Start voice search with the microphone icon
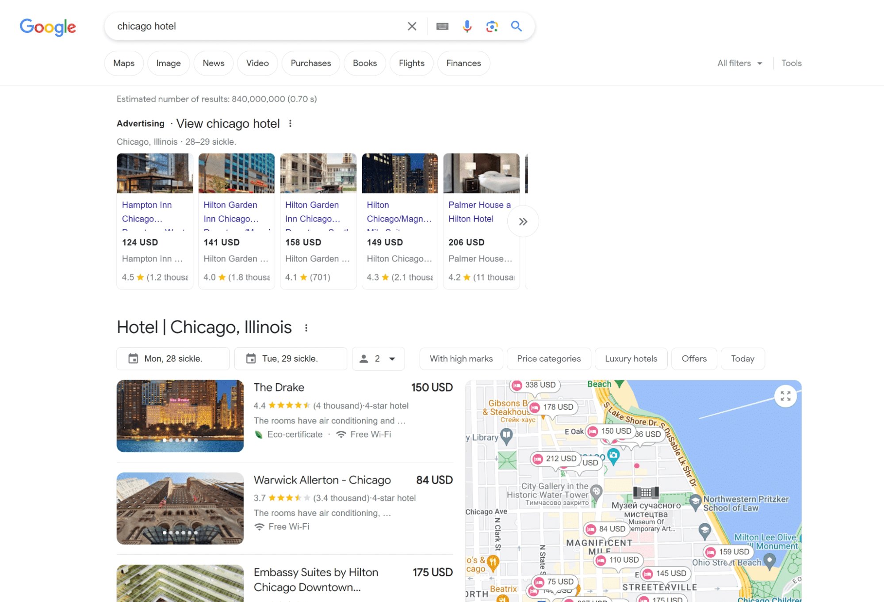 tap(467, 26)
